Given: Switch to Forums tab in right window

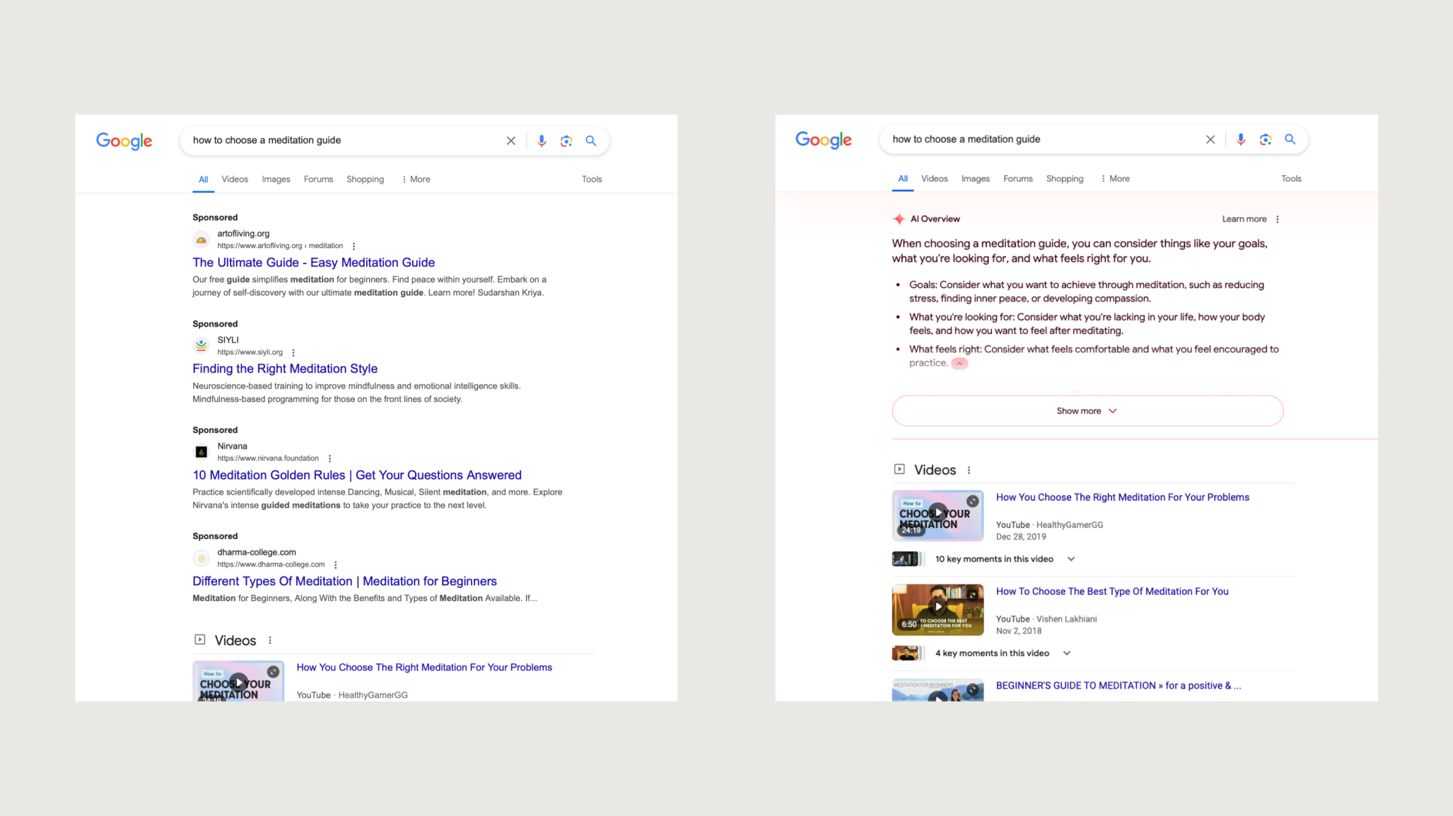Looking at the screenshot, I should click(x=1017, y=179).
